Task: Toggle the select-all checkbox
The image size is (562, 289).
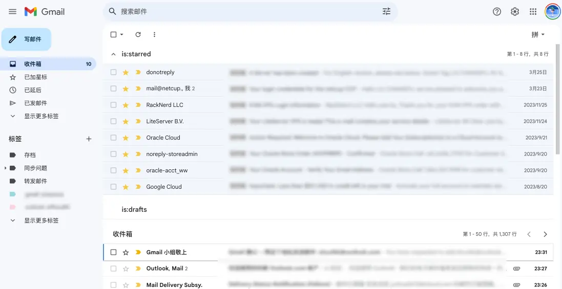Action: pyautogui.click(x=114, y=34)
